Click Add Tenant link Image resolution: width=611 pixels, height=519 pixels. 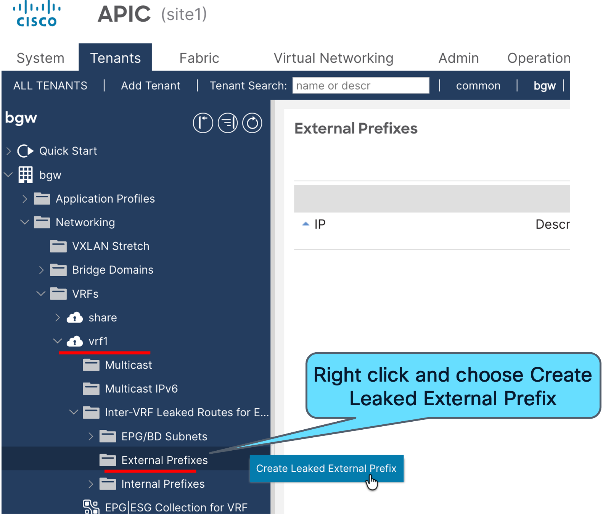tap(151, 85)
